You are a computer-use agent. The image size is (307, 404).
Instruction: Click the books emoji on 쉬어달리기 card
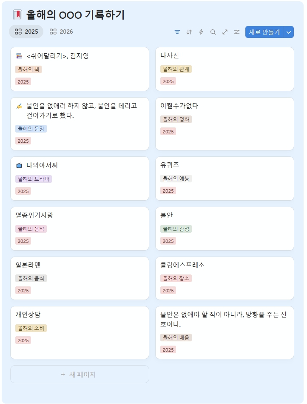(x=19, y=56)
